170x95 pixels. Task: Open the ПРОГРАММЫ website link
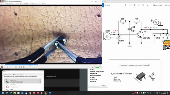click(93, 79)
